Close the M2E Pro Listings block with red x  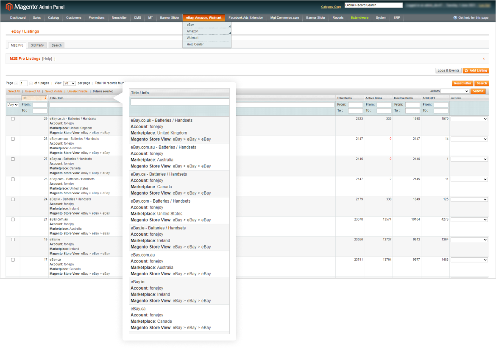[x=484, y=59]
